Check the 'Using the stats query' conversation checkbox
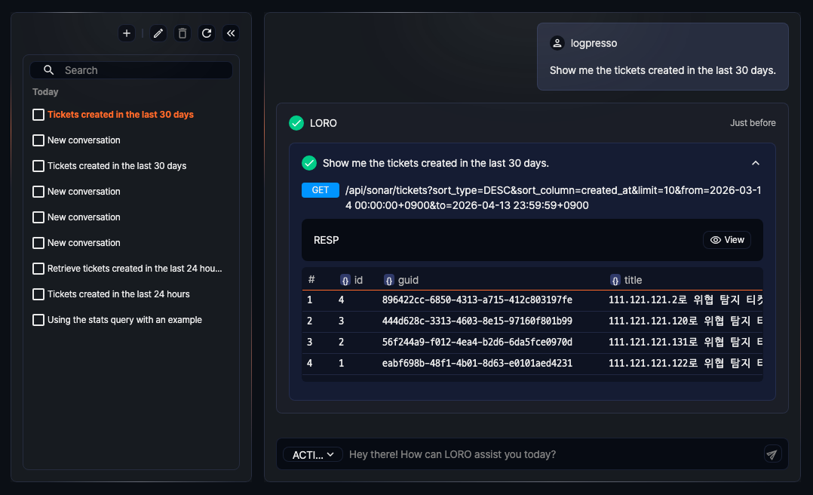The height and width of the screenshot is (495, 813). [38, 320]
